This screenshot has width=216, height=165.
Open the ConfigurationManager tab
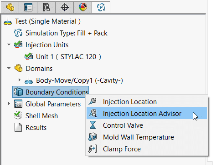tap(46, 7)
